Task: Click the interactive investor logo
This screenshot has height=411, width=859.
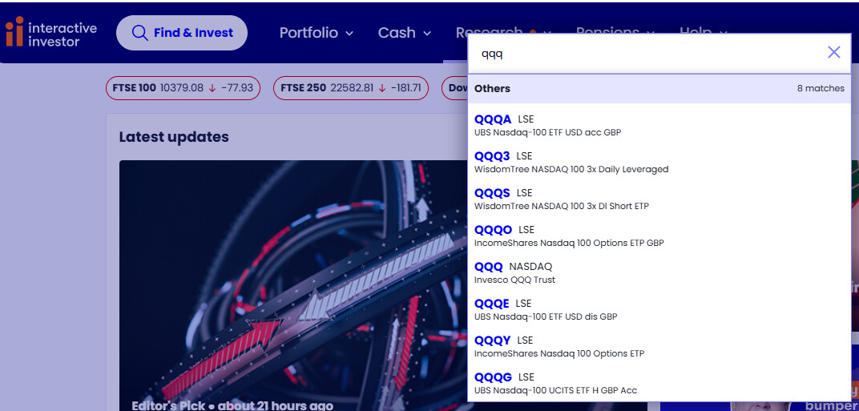Action: point(51,32)
